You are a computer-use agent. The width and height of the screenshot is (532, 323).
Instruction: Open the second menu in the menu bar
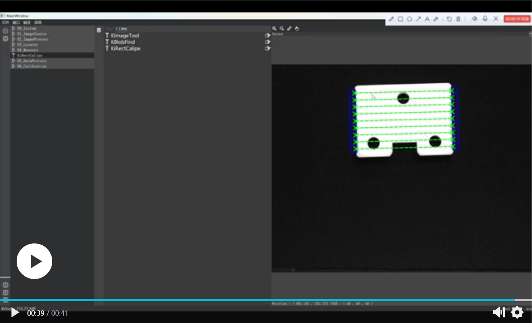(16, 23)
